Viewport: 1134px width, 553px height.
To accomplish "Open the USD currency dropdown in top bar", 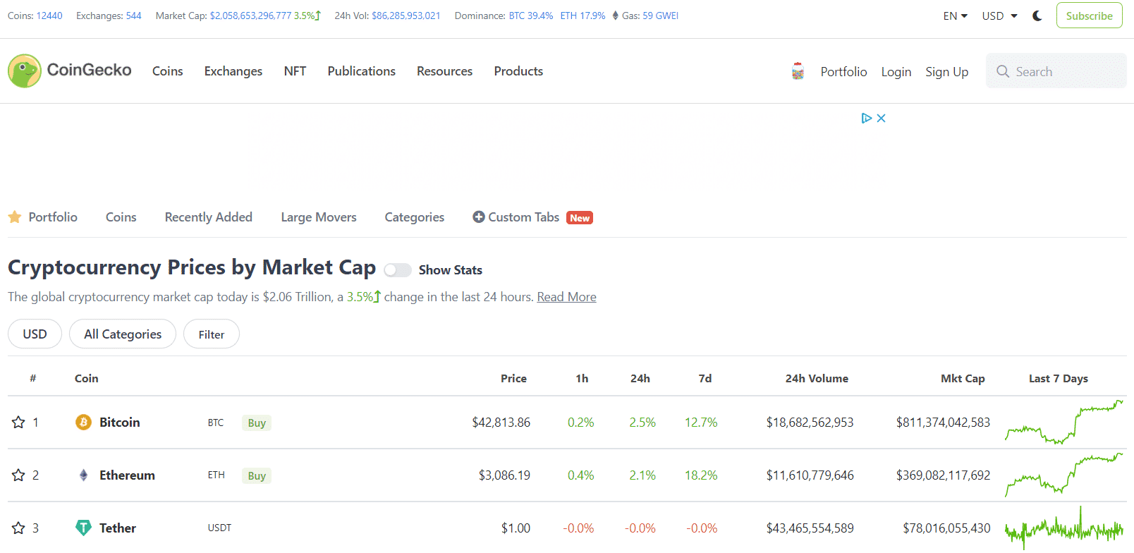I will point(1000,16).
